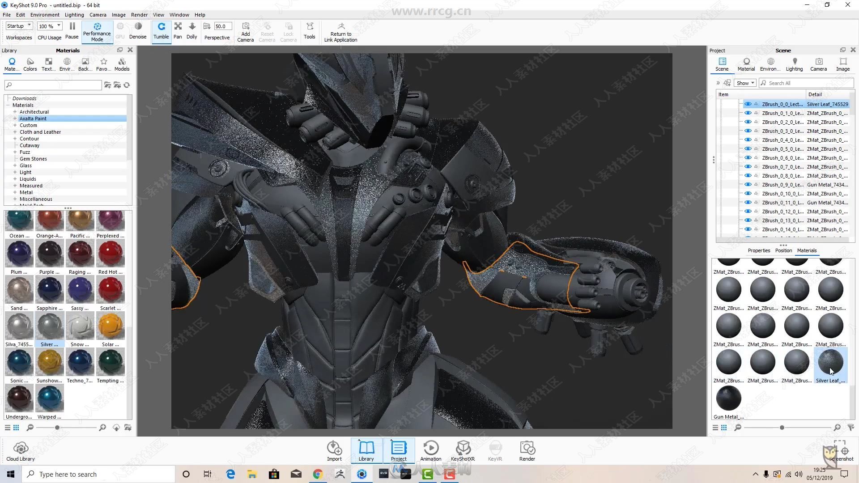This screenshot has height=483, width=859.
Task: Open the Render menu
Action: [139, 15]
